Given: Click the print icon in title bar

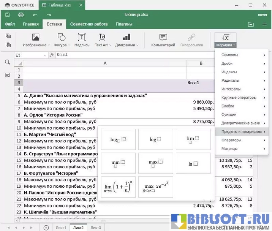Looking at the screenshot, I should 21,15.
